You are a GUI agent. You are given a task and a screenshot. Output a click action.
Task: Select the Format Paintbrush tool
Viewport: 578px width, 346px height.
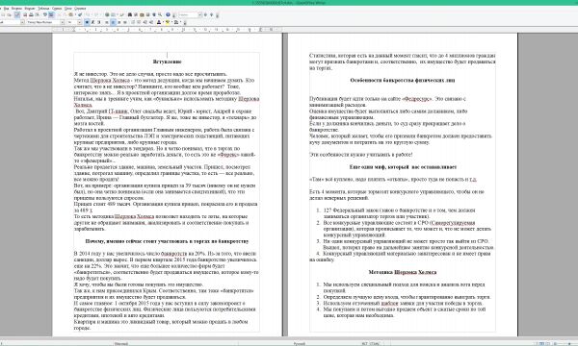click(80, 14)
